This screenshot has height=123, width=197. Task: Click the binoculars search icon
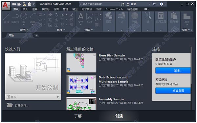(x=123, y=4)
